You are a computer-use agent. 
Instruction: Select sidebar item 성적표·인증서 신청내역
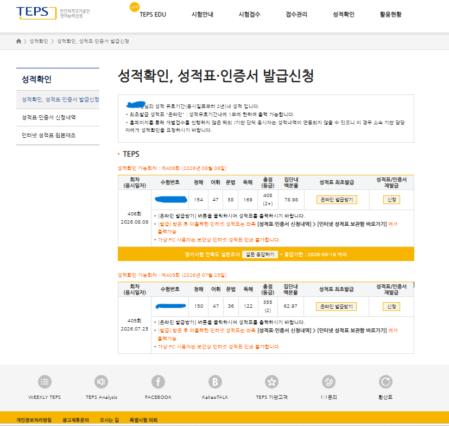coord(58,117)
